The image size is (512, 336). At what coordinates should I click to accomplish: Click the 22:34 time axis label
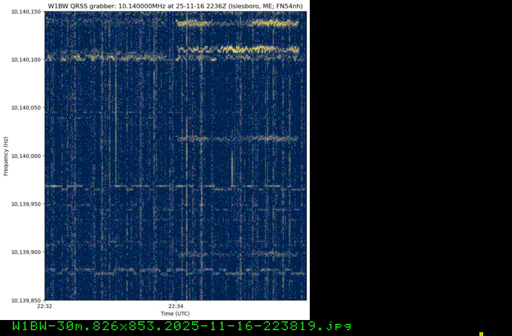[175, 307]
